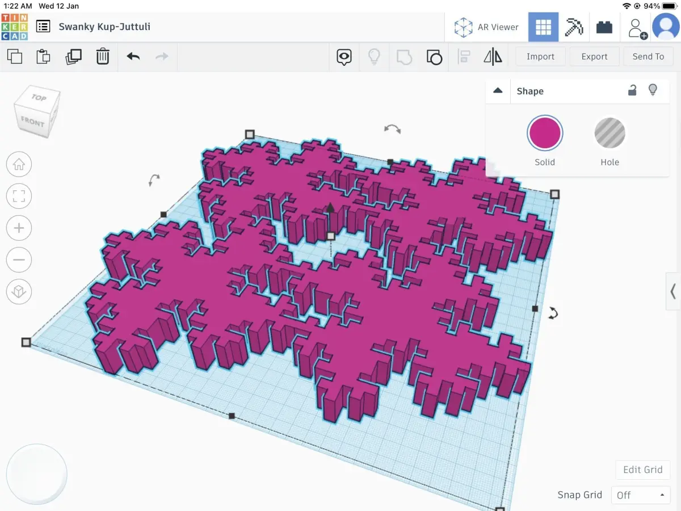Screen dimensions: 681x511
Task: Click the Ungroup shapes icon
Action: pos(434,57)
